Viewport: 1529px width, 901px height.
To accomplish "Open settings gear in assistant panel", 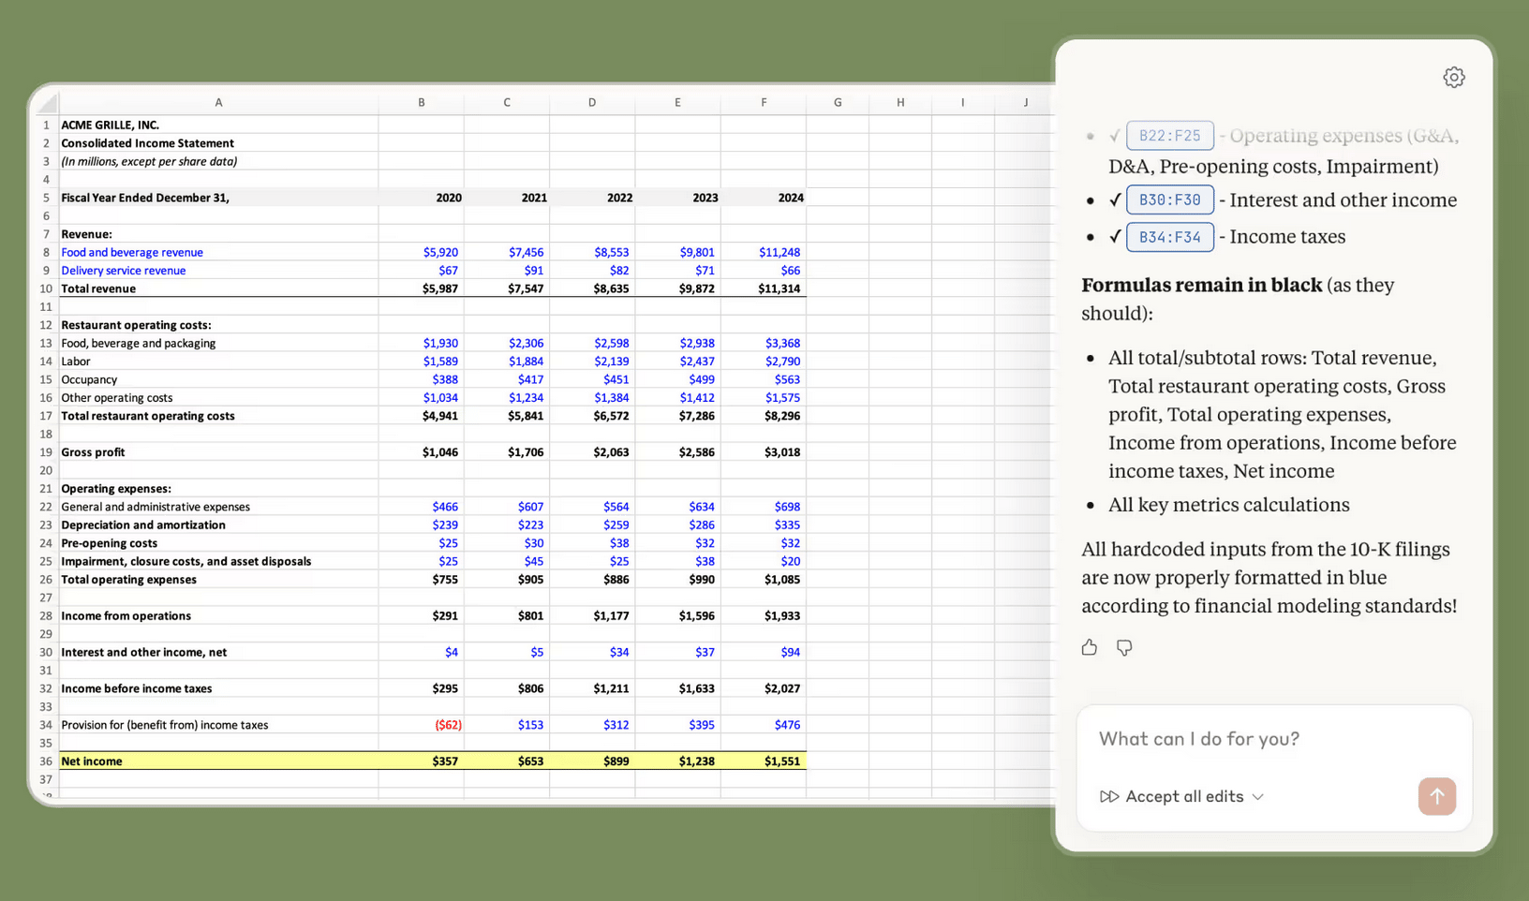I will [x=1453, y=78].
